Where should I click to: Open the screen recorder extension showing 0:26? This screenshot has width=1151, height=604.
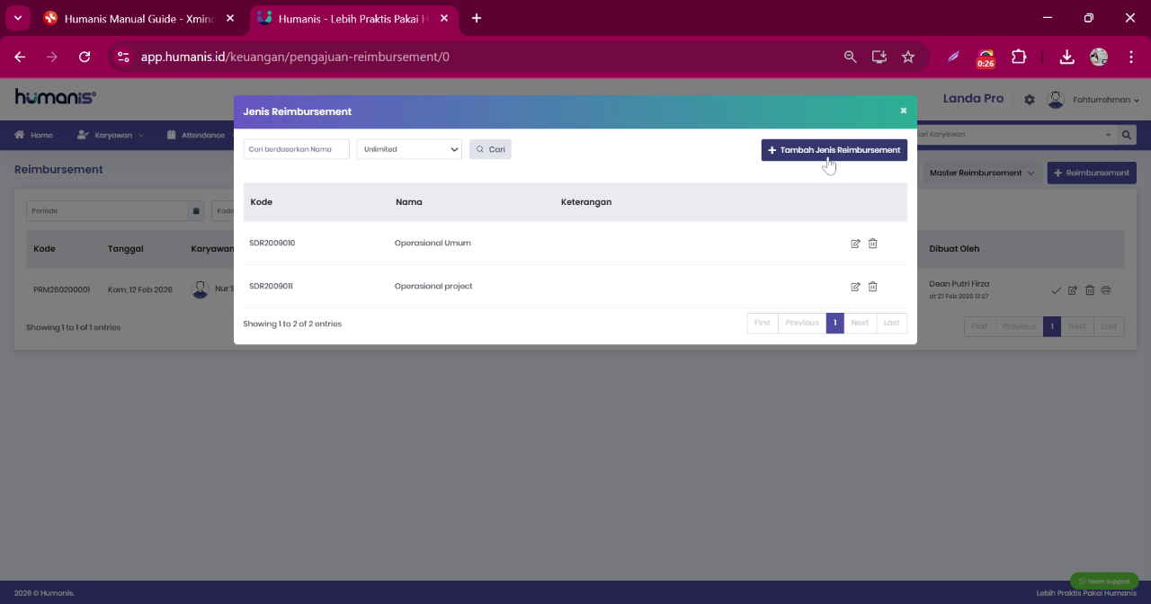click(986, 58)
